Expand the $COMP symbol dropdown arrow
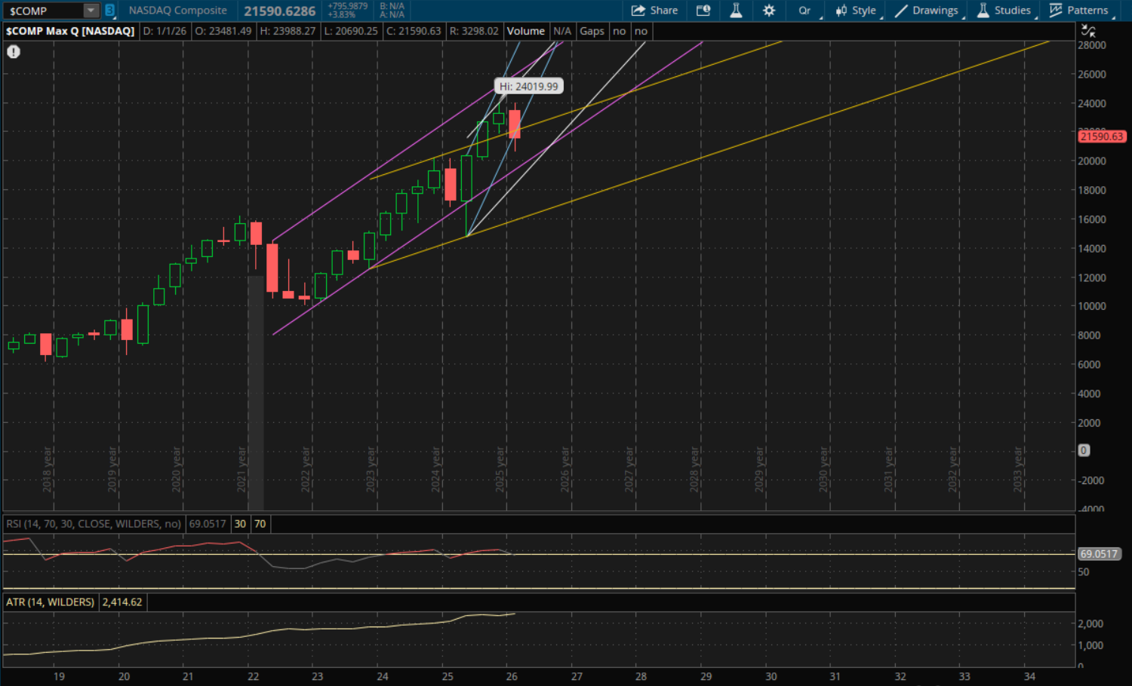This screenshot has height=686, width=1132. 91,11
